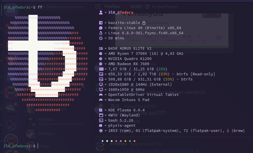Click the terminal icon beside ptyxis-agent
The width and height of the screenshot is (253, 153).
[101, 126]
